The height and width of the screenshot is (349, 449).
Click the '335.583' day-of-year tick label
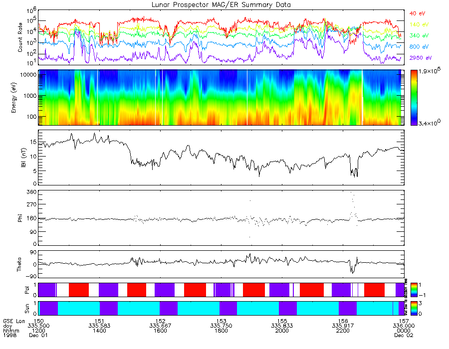click(x=99, y=326)
